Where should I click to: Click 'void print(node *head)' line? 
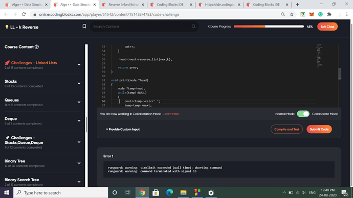click(x=129, y=80)
